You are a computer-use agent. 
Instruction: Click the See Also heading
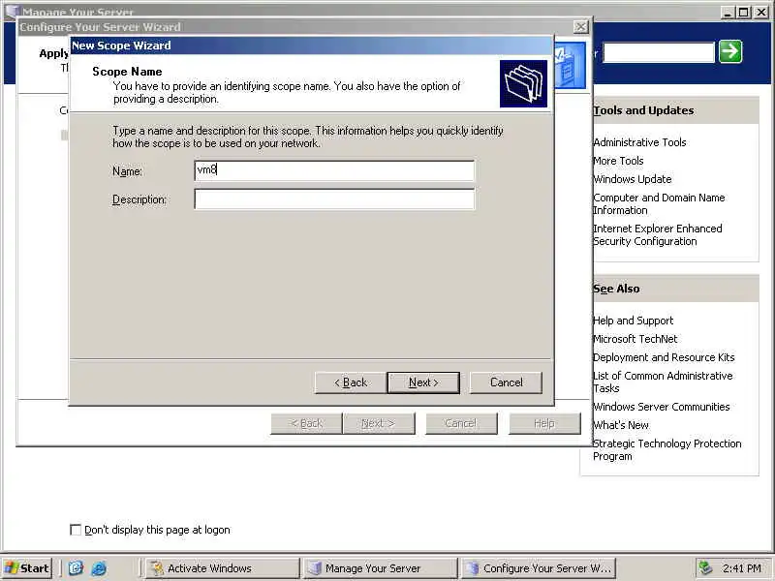616,289
